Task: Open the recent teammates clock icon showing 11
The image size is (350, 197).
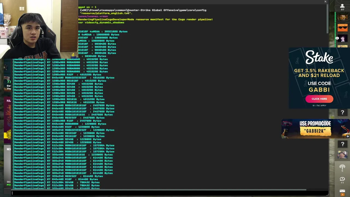Action: coord(342,180)
